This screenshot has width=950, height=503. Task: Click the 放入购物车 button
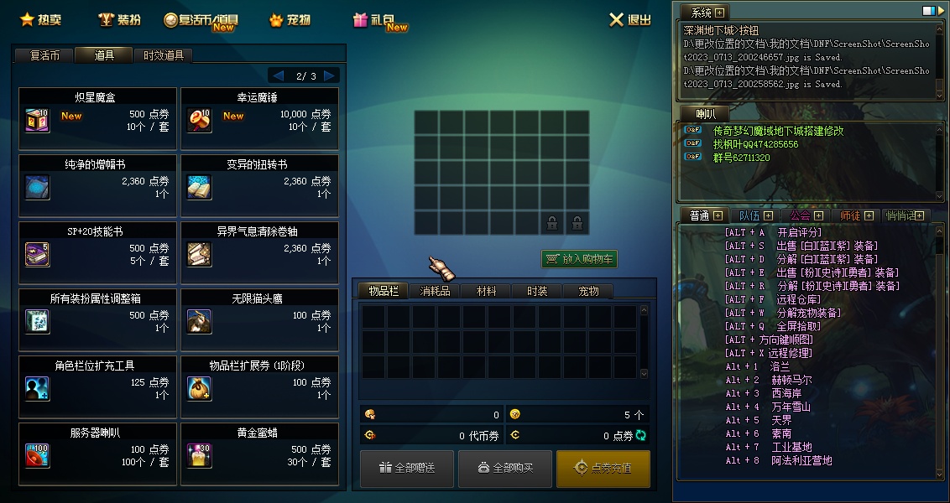coord(579,259)
